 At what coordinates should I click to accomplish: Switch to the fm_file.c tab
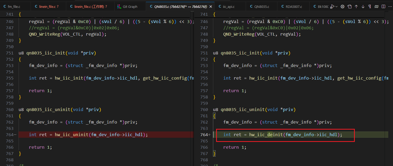pos(15,7)
